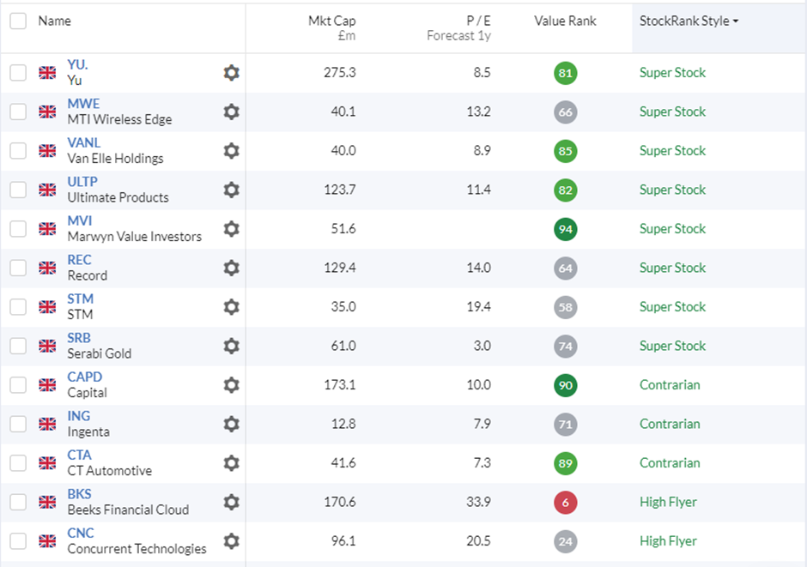Open the gear menu for Ingenta
Viewport: 807px width, 567px height.
tap(231, 424)
